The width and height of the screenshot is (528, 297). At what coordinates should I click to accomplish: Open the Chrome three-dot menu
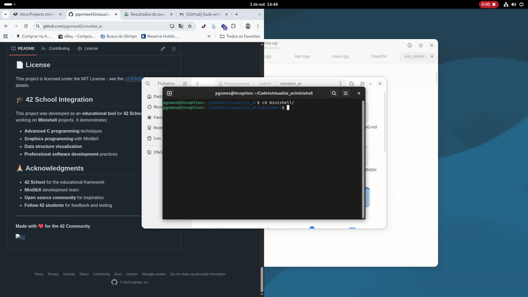258,26
